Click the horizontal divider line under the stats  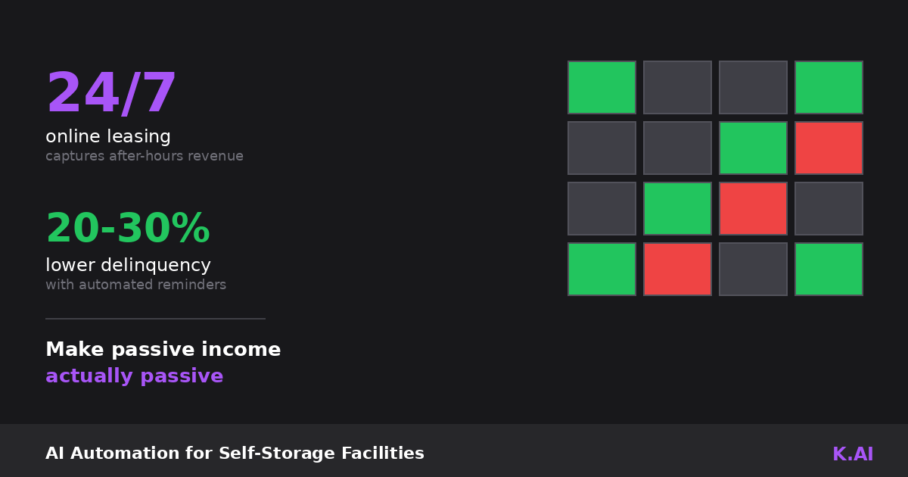point(155,319)
